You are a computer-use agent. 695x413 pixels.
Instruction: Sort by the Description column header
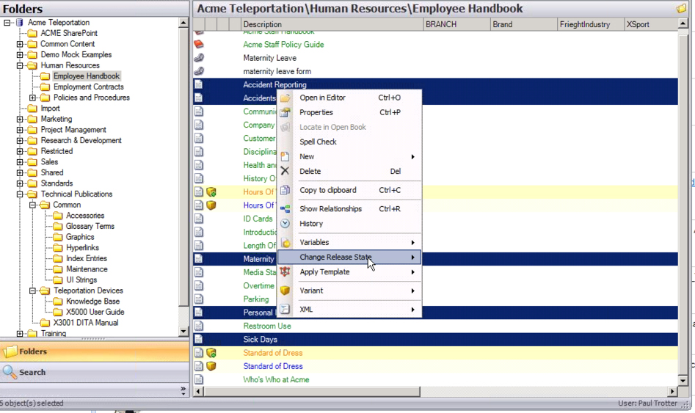pyautogui.click(x=332, y=24)
